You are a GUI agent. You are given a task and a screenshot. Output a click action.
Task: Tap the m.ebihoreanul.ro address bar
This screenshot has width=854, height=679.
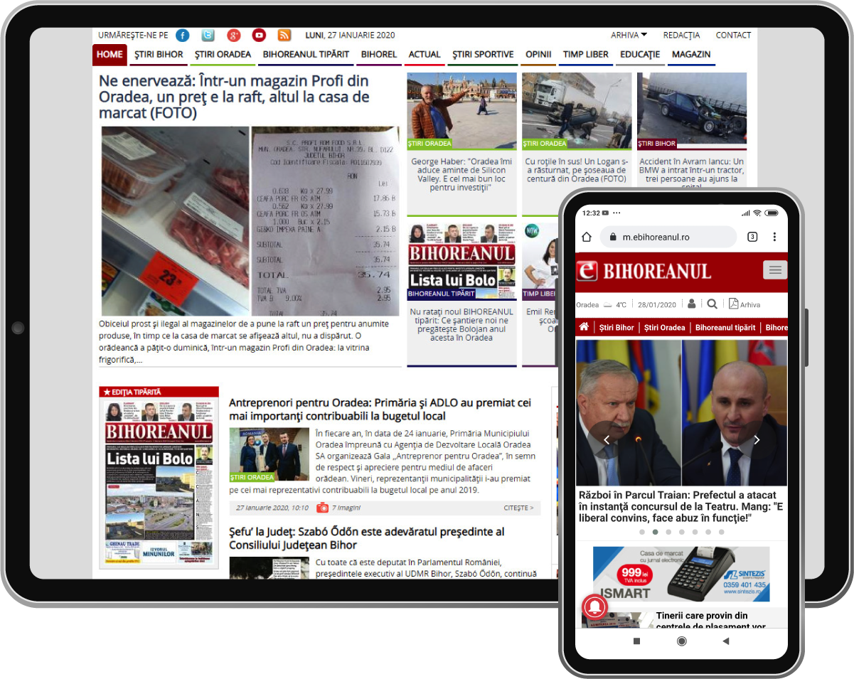coord(668,237)
